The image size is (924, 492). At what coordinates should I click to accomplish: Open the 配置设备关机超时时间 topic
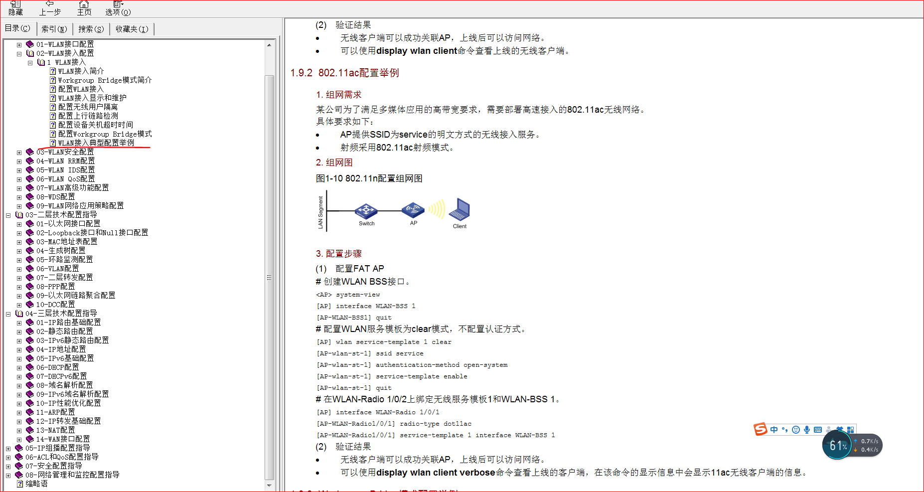coord(95,125)
